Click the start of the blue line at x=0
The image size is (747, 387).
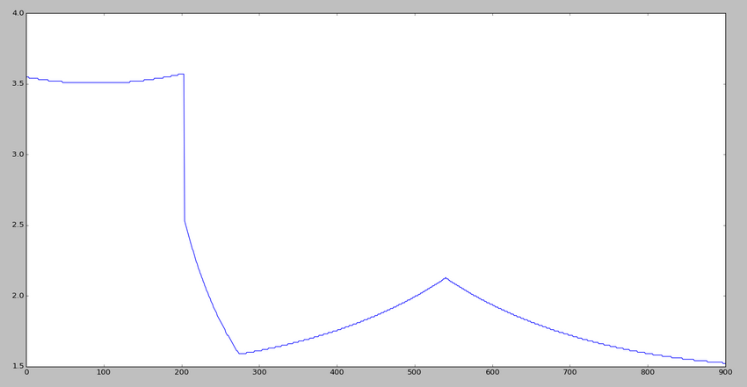pyautogui.click(x=27, y=77)
